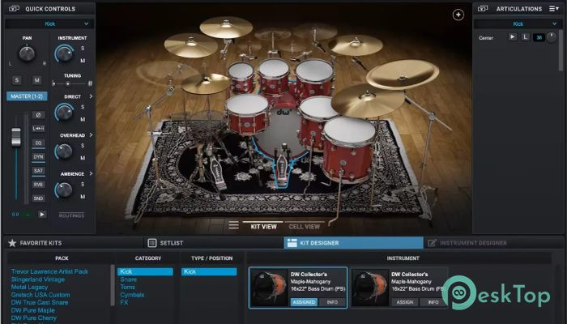Click the 0.0 fader value field
The width and height of the screenshot is (567, 324).
point(15,215)
